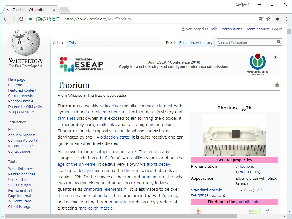Click the vertical scrollbar down arrow
Viewport: 292px width, 219px height.
(289, 211)
